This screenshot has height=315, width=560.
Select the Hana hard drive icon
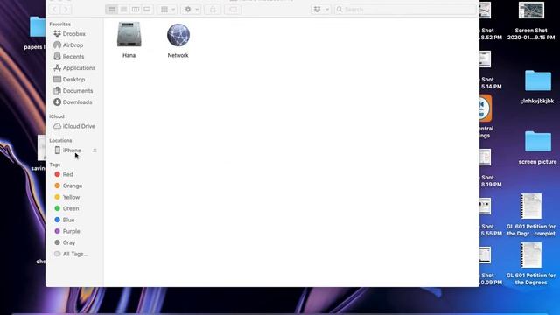[129, 35]
